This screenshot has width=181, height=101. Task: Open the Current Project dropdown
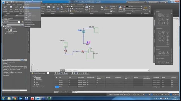[19, 22]
